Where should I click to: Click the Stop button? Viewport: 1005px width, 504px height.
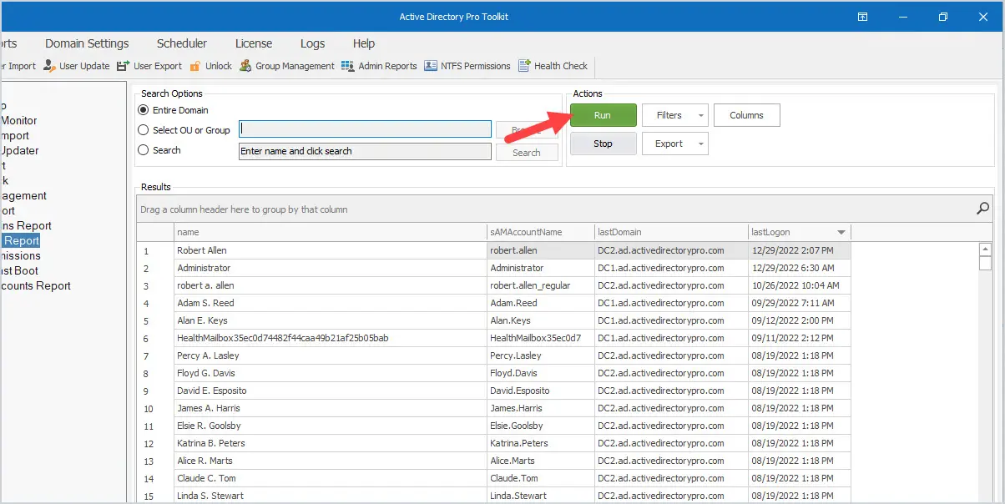click(603, 144)
